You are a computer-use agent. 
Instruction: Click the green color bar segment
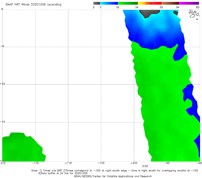tap(128, 3)
